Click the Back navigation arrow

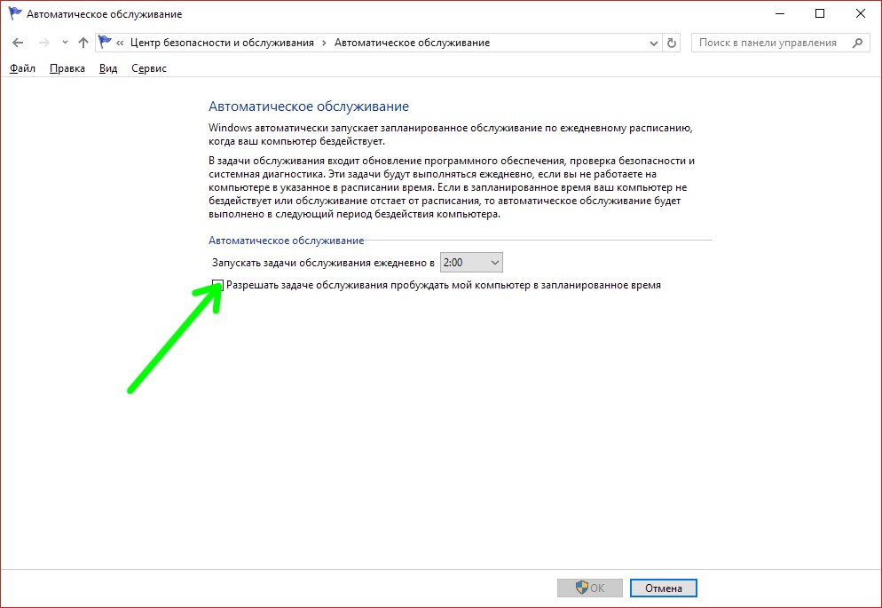click(x=19, y=43)
